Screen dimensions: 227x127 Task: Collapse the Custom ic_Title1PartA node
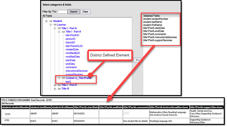click(x=59, y=78)
